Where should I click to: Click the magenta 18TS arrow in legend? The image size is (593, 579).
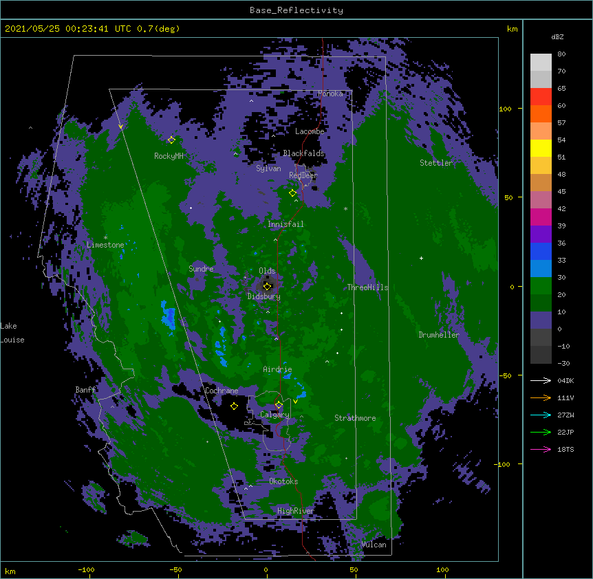click(541, 449)
